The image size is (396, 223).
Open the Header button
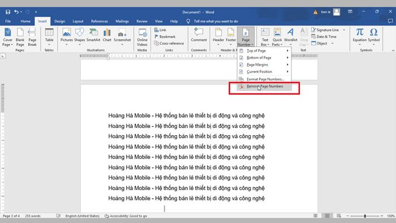[218, 37]
